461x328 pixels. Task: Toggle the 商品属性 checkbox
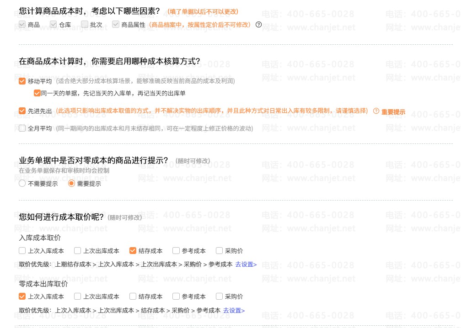tap(116, 24)
